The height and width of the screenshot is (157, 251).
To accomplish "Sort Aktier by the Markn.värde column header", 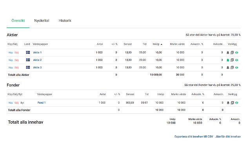I will [x=177, y=44].
